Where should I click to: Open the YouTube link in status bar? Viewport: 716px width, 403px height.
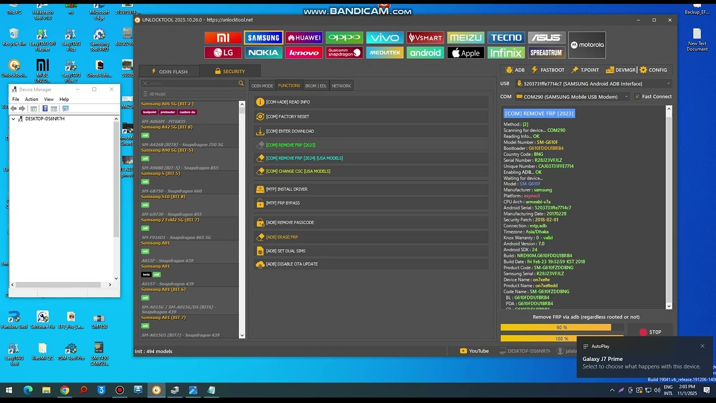474,351
